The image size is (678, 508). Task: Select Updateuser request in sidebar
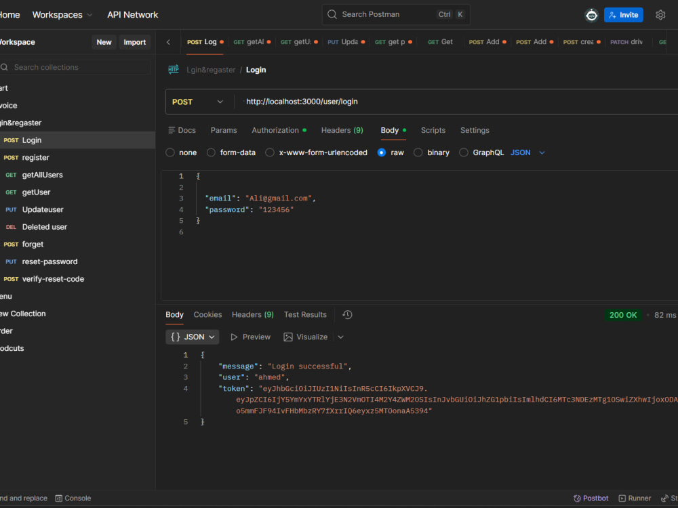(77, 209)
